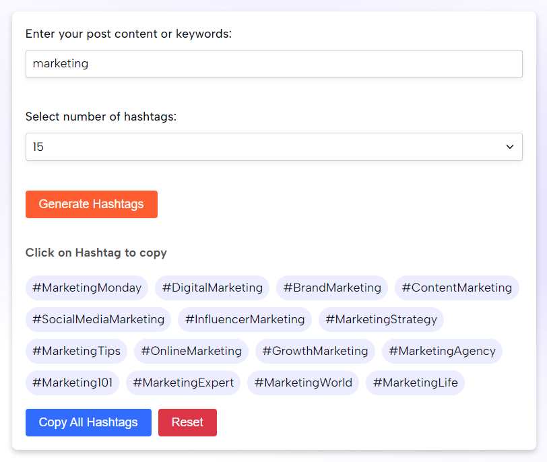The height and width of the screenshot is (462, 547).
Task: Copy the #InfluencerMarketing hashtag
Action: [245, 319]
